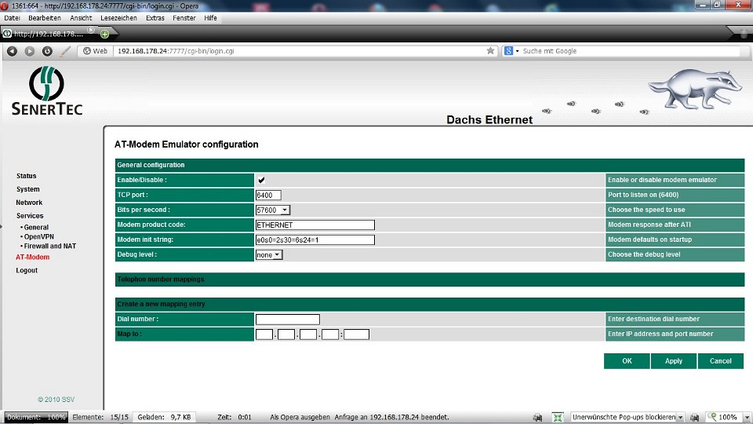Click the fit-to-width icon in status bar

(x=558, y=418)
